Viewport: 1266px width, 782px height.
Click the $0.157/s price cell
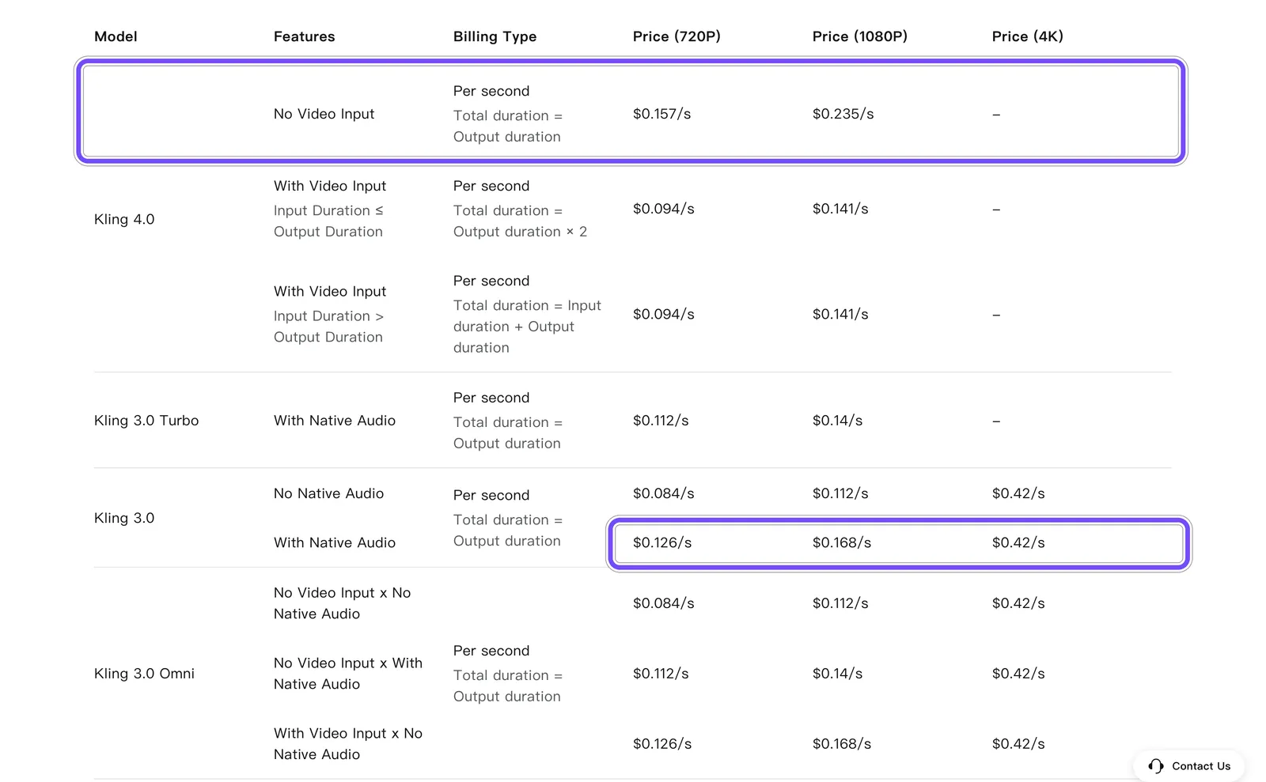point(661,114)
